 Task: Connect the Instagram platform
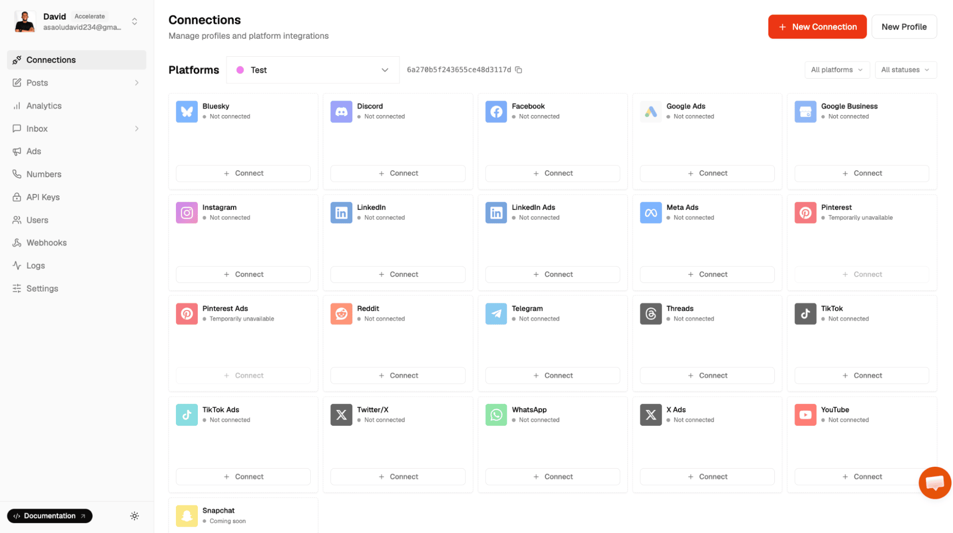tap(243, 274)
